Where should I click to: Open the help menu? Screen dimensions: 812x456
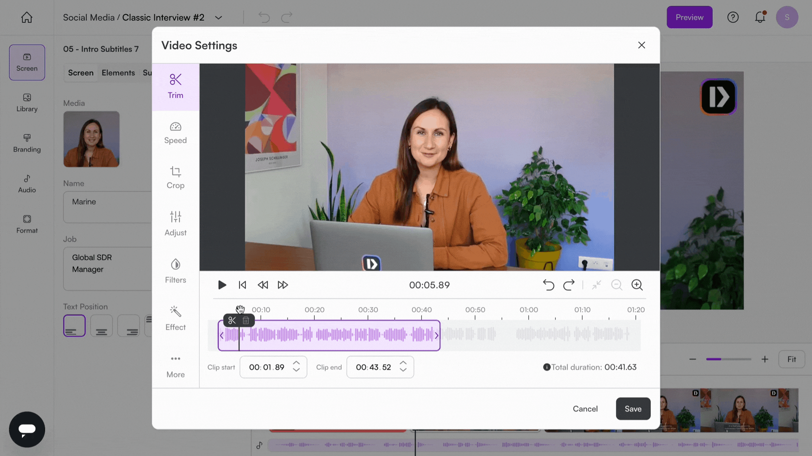click(733, 17)
